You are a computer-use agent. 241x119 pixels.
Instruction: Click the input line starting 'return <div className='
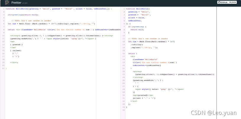(64, 30)
